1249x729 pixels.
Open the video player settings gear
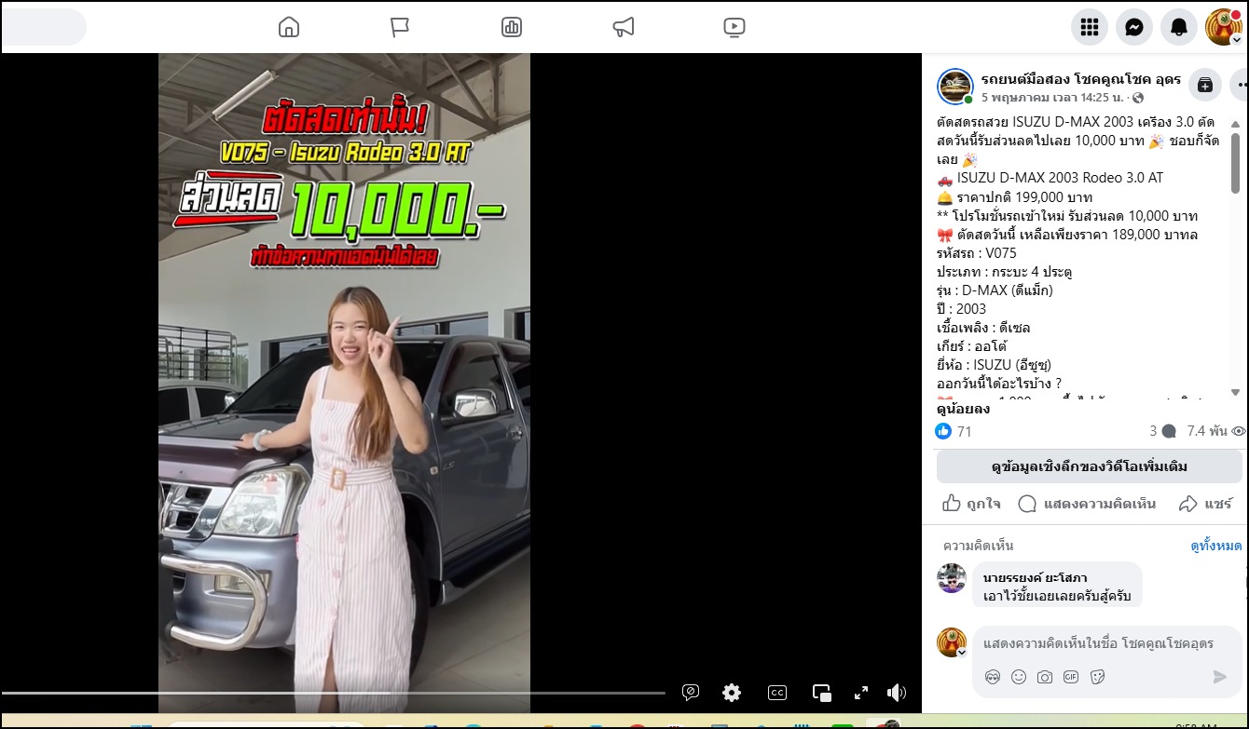point(732,693)
